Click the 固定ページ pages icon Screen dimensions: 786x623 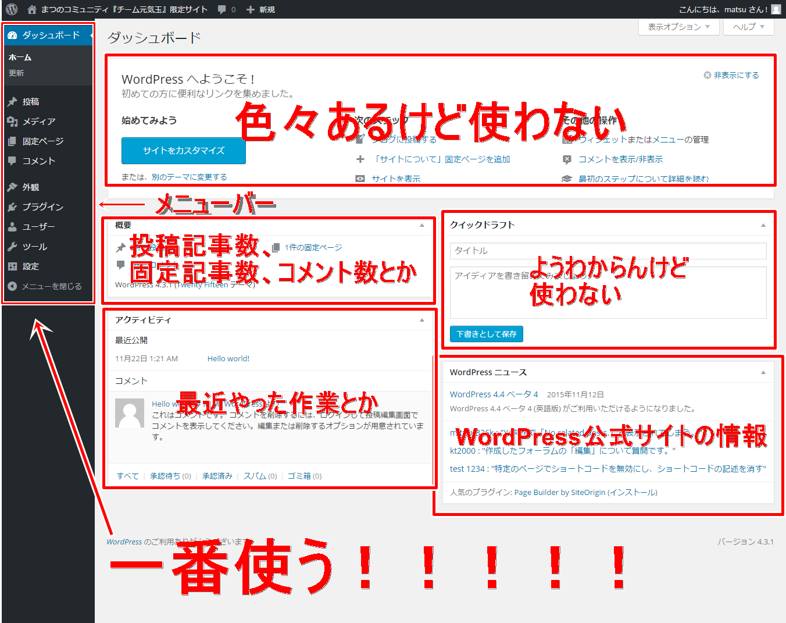[12, 141]
